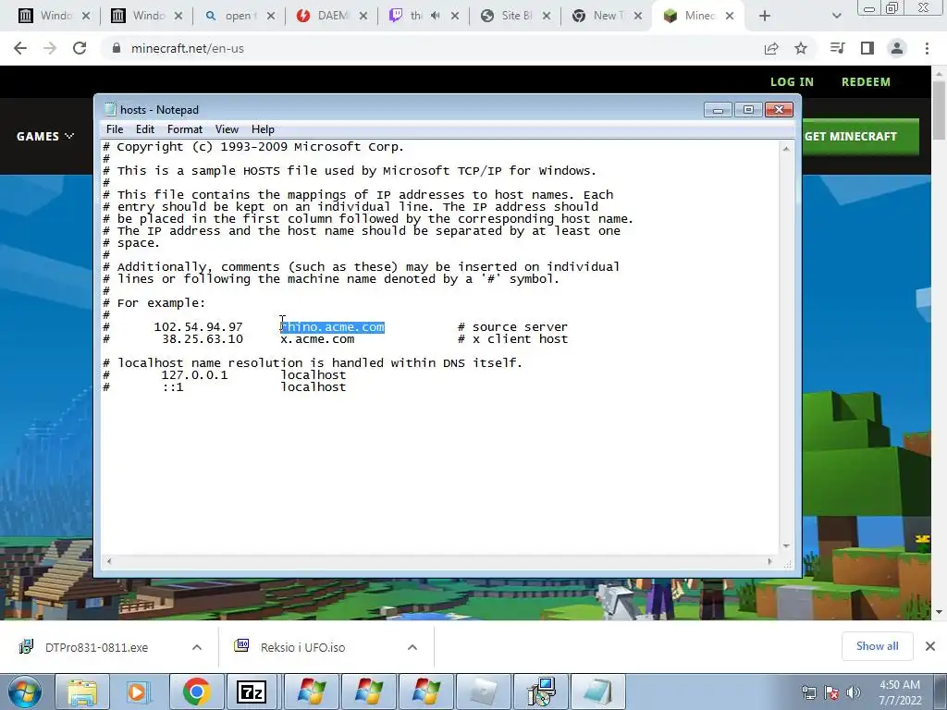Open Windows Explorer from the taskbar

click(x=82, y=692)
